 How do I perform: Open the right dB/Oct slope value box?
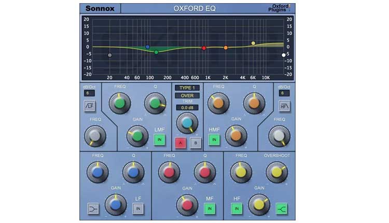[x=284, y=93]
